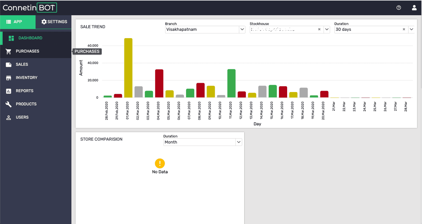Click the red 12.Mar.2020 bar
This screenshot has height=224, width=422.
pyautogui.click(x=242, y=95)
